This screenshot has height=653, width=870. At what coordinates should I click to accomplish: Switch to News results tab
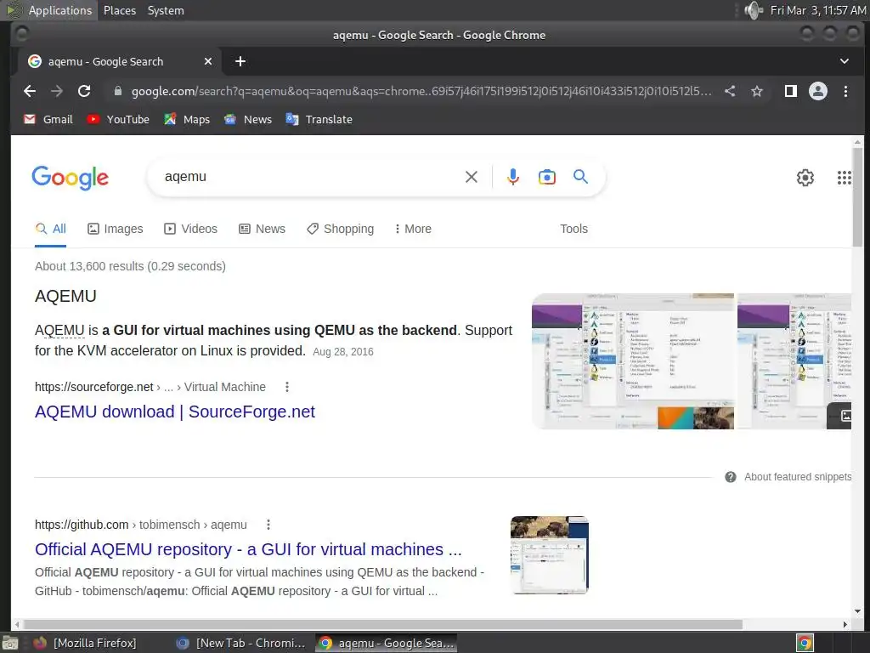(x=262, y=229)
